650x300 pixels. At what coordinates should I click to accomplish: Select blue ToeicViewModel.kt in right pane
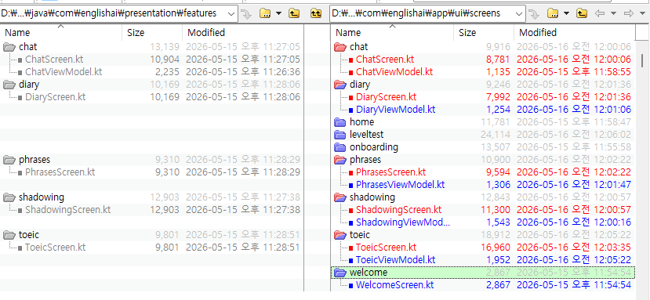(395, 260)
